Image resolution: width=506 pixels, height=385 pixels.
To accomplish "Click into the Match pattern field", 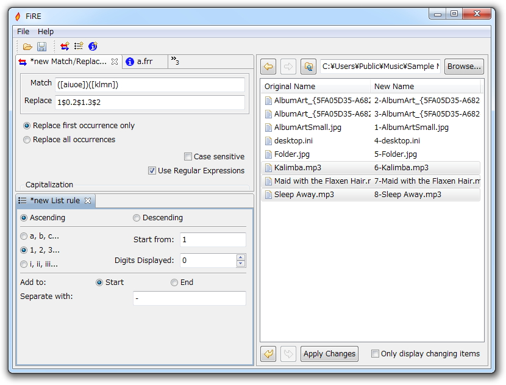I will [x=150, y=85].
